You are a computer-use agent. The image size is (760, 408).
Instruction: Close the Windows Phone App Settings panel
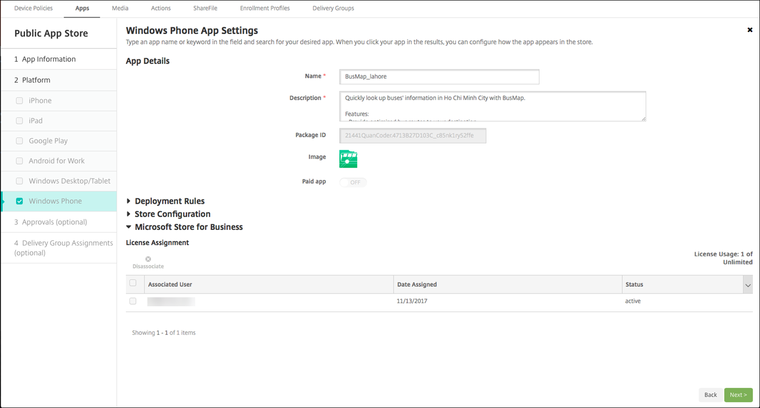(x=749, y=30)
